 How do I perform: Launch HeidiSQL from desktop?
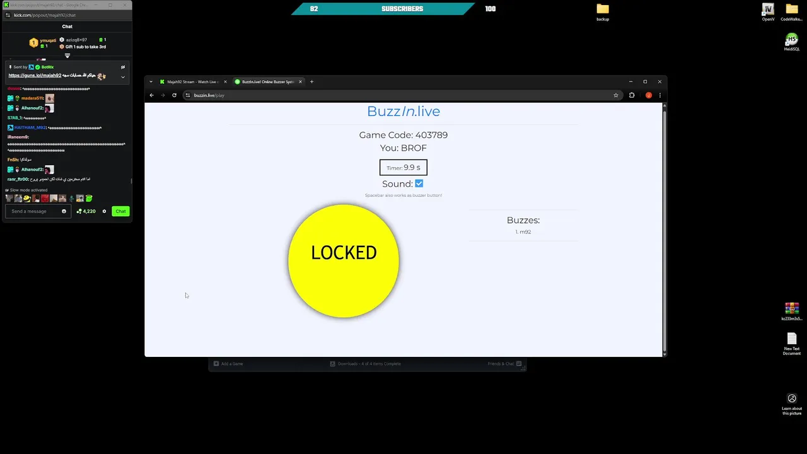tap(792, 42)
